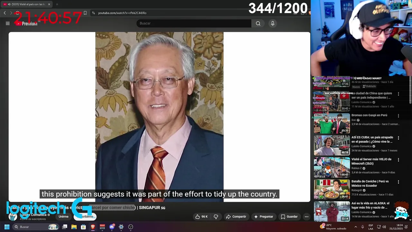Screen dimensions: 412x232
Task: Dislike the video
Action: (x=216, y=217)
